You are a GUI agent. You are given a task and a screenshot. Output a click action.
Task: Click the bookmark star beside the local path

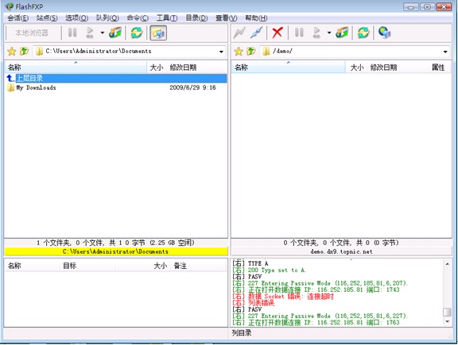(x=12, y=52)
